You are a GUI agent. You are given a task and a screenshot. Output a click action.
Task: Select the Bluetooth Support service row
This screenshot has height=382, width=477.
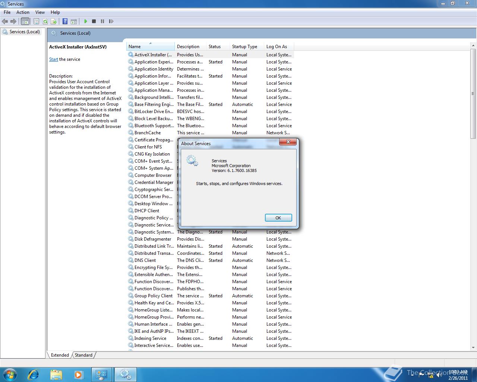[x=211, y=126]
